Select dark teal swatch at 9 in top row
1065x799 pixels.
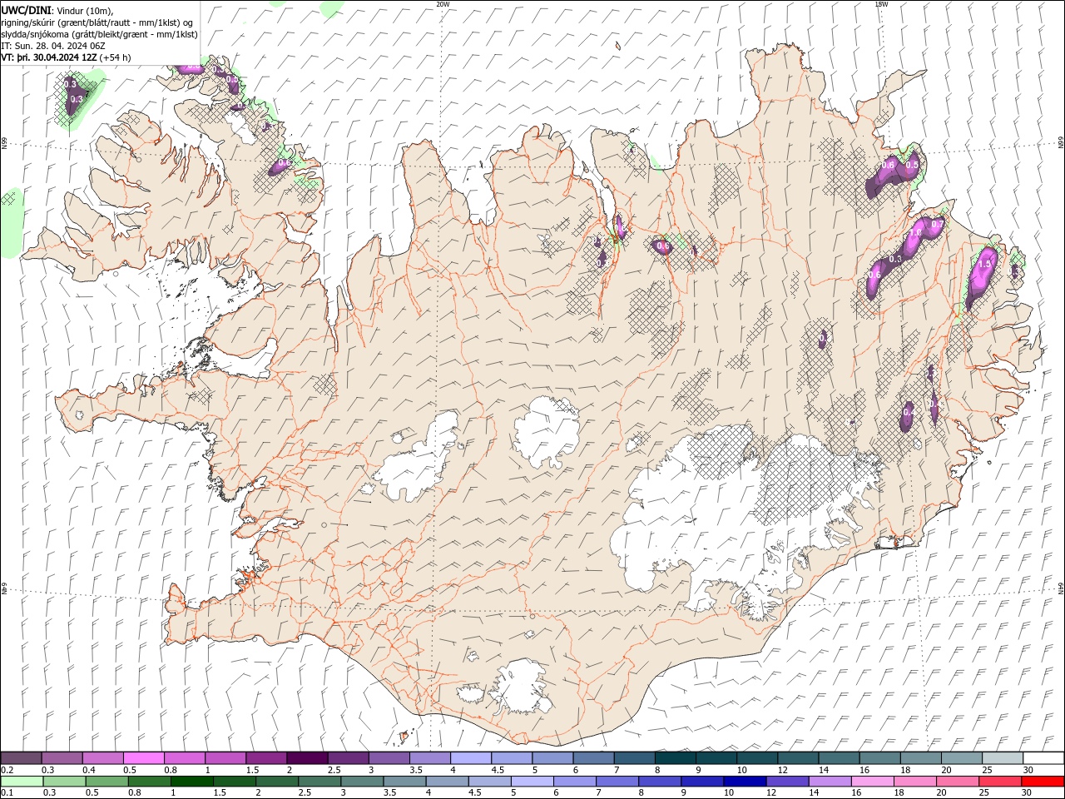716,758
